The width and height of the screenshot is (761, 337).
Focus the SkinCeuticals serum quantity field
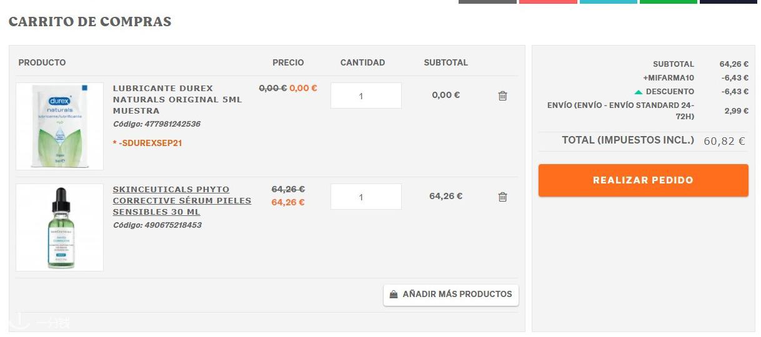click(366, 197)
